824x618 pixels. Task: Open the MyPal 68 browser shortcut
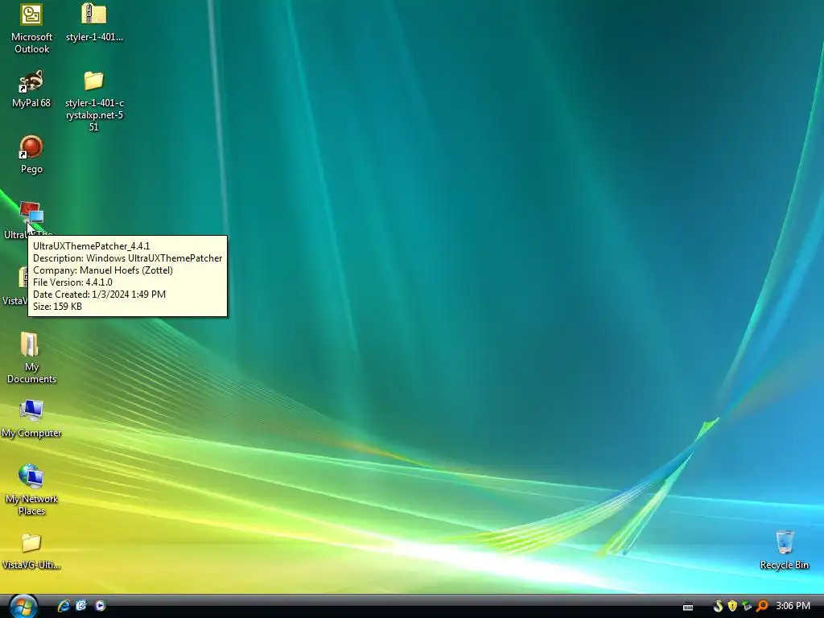click(31, 81)
